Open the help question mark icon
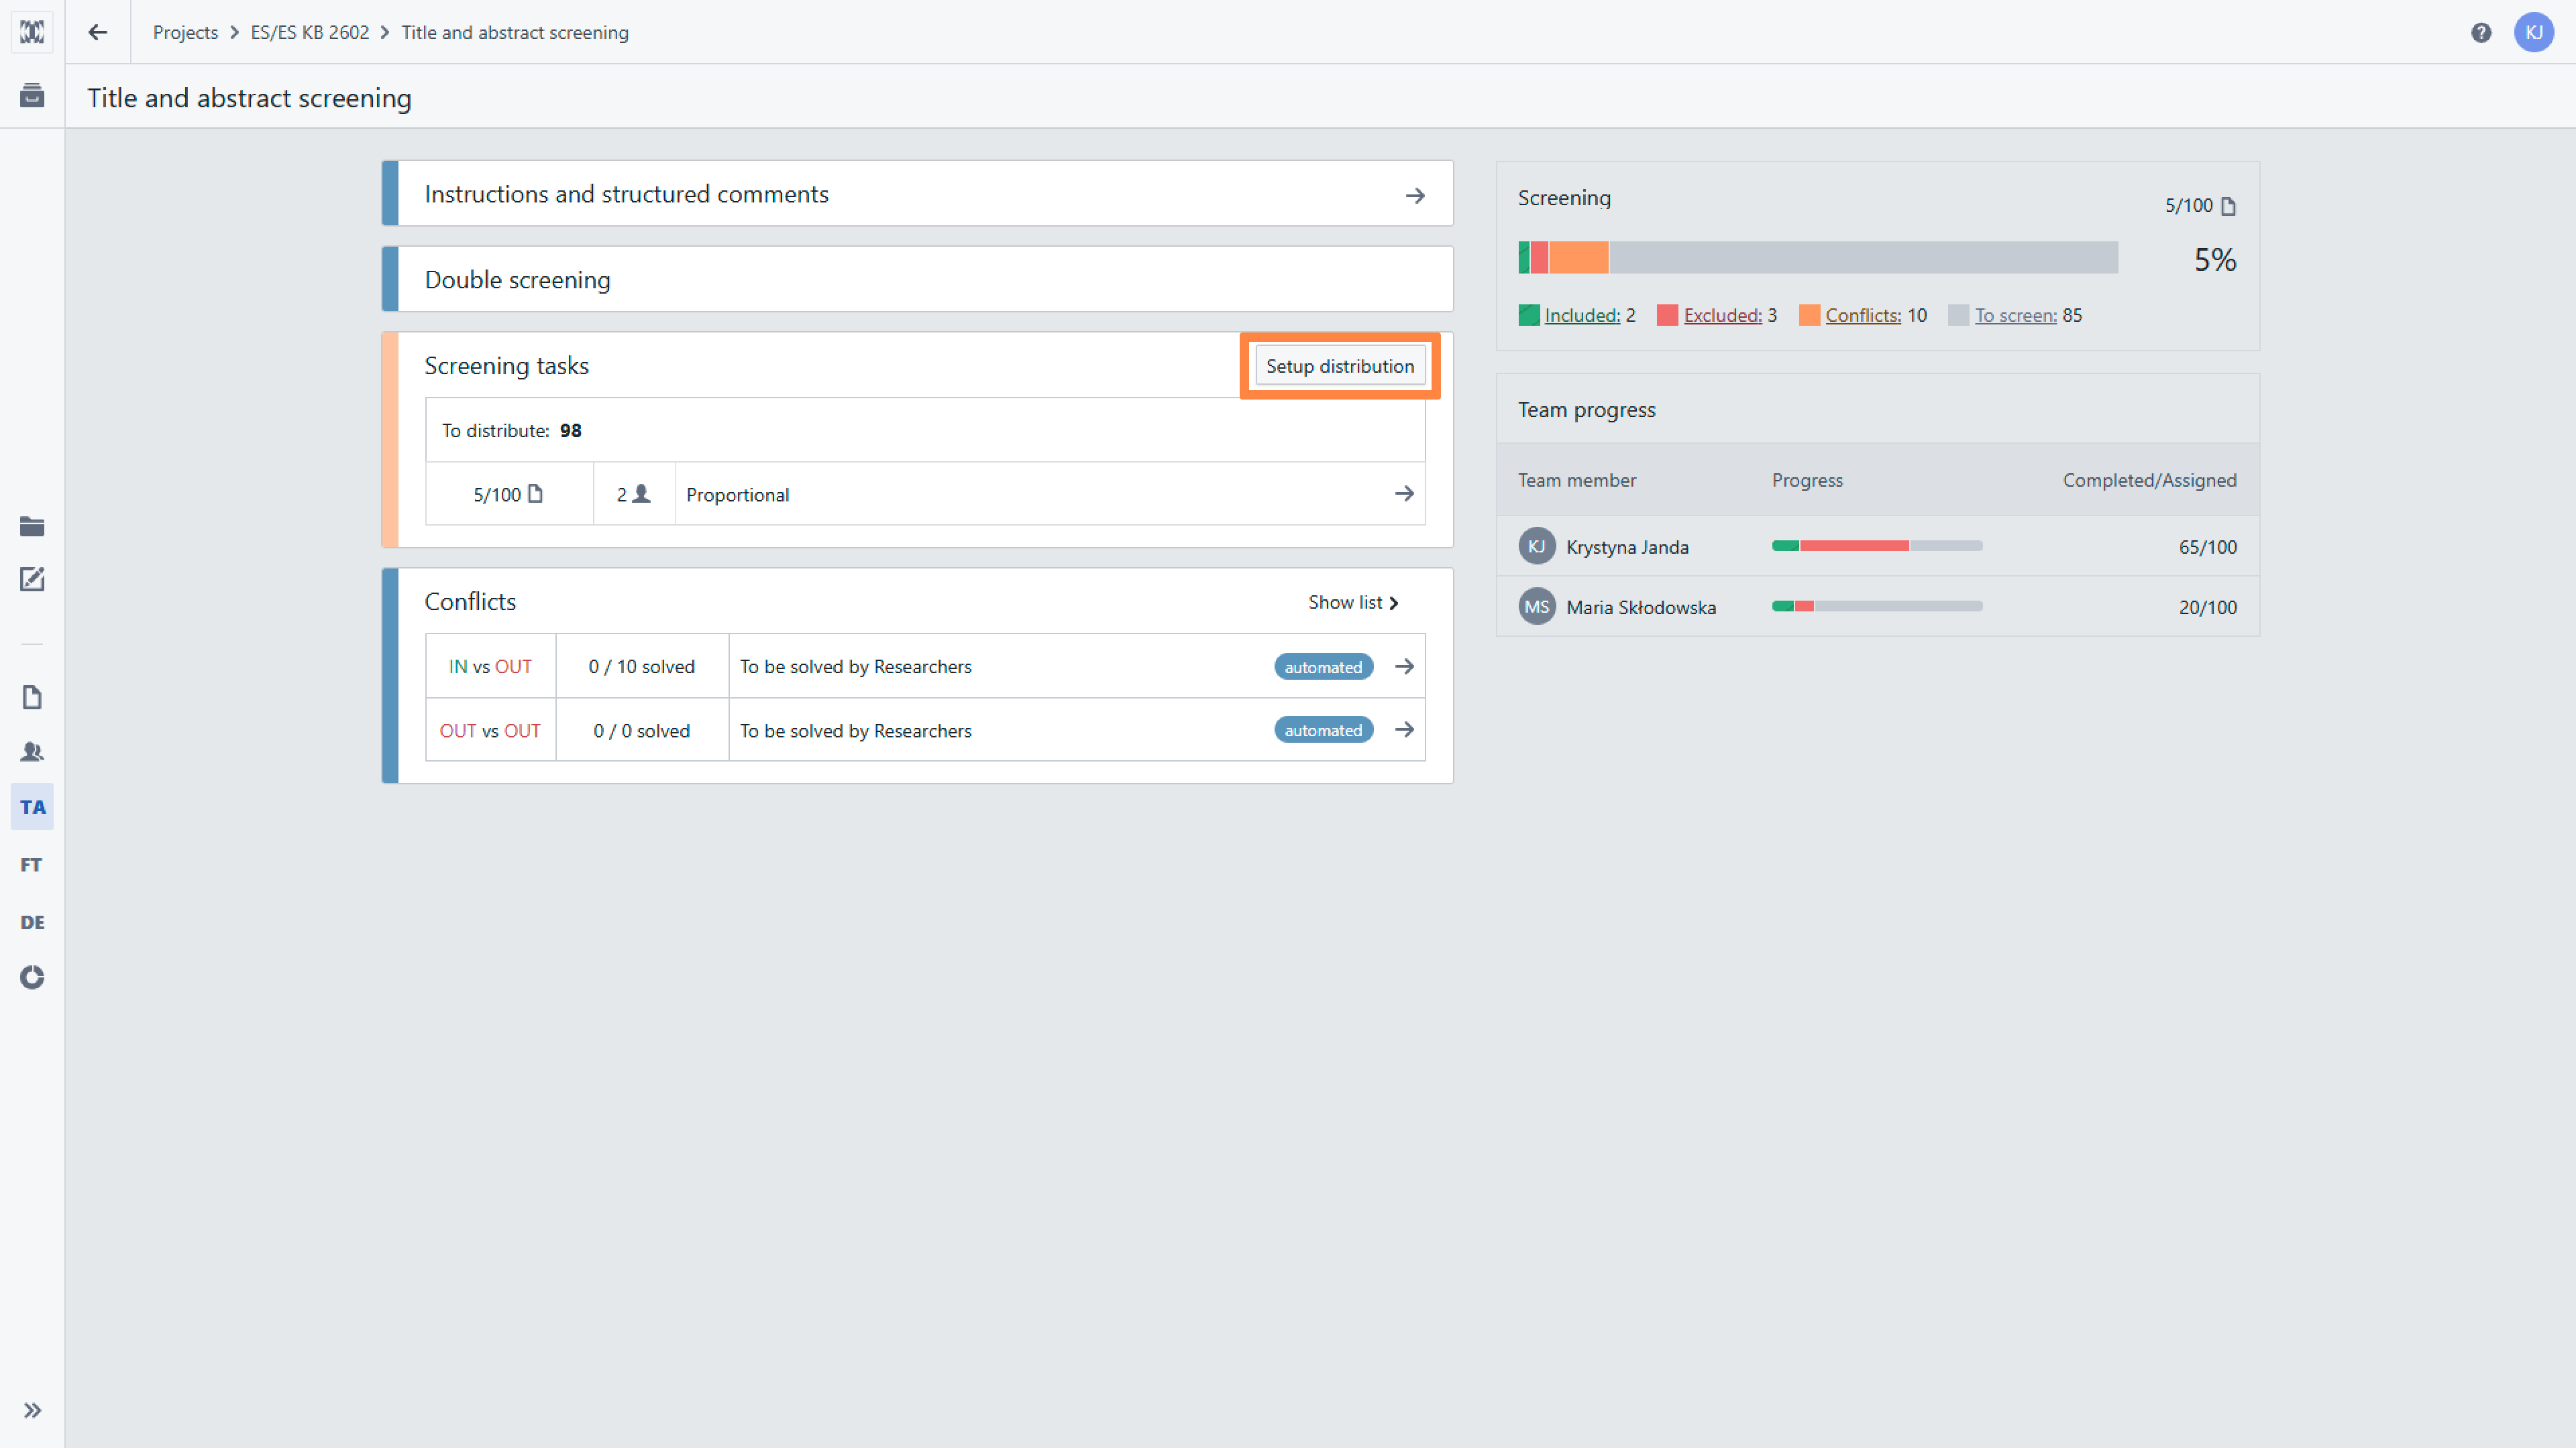Viewport: 2576px width, 1448px height. click(x=2481, y=32)
